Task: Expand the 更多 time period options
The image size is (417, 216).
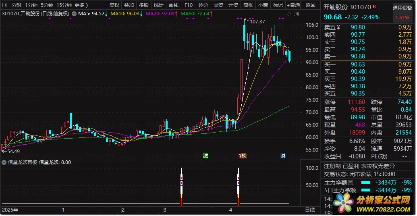Action: point(81,5)
